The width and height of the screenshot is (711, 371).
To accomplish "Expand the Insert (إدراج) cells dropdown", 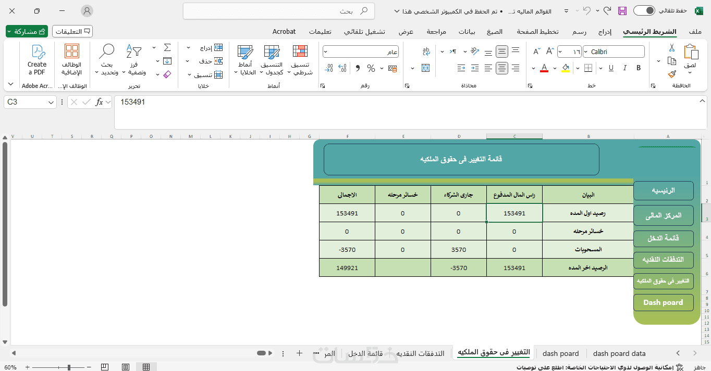I will pos(189,48).
